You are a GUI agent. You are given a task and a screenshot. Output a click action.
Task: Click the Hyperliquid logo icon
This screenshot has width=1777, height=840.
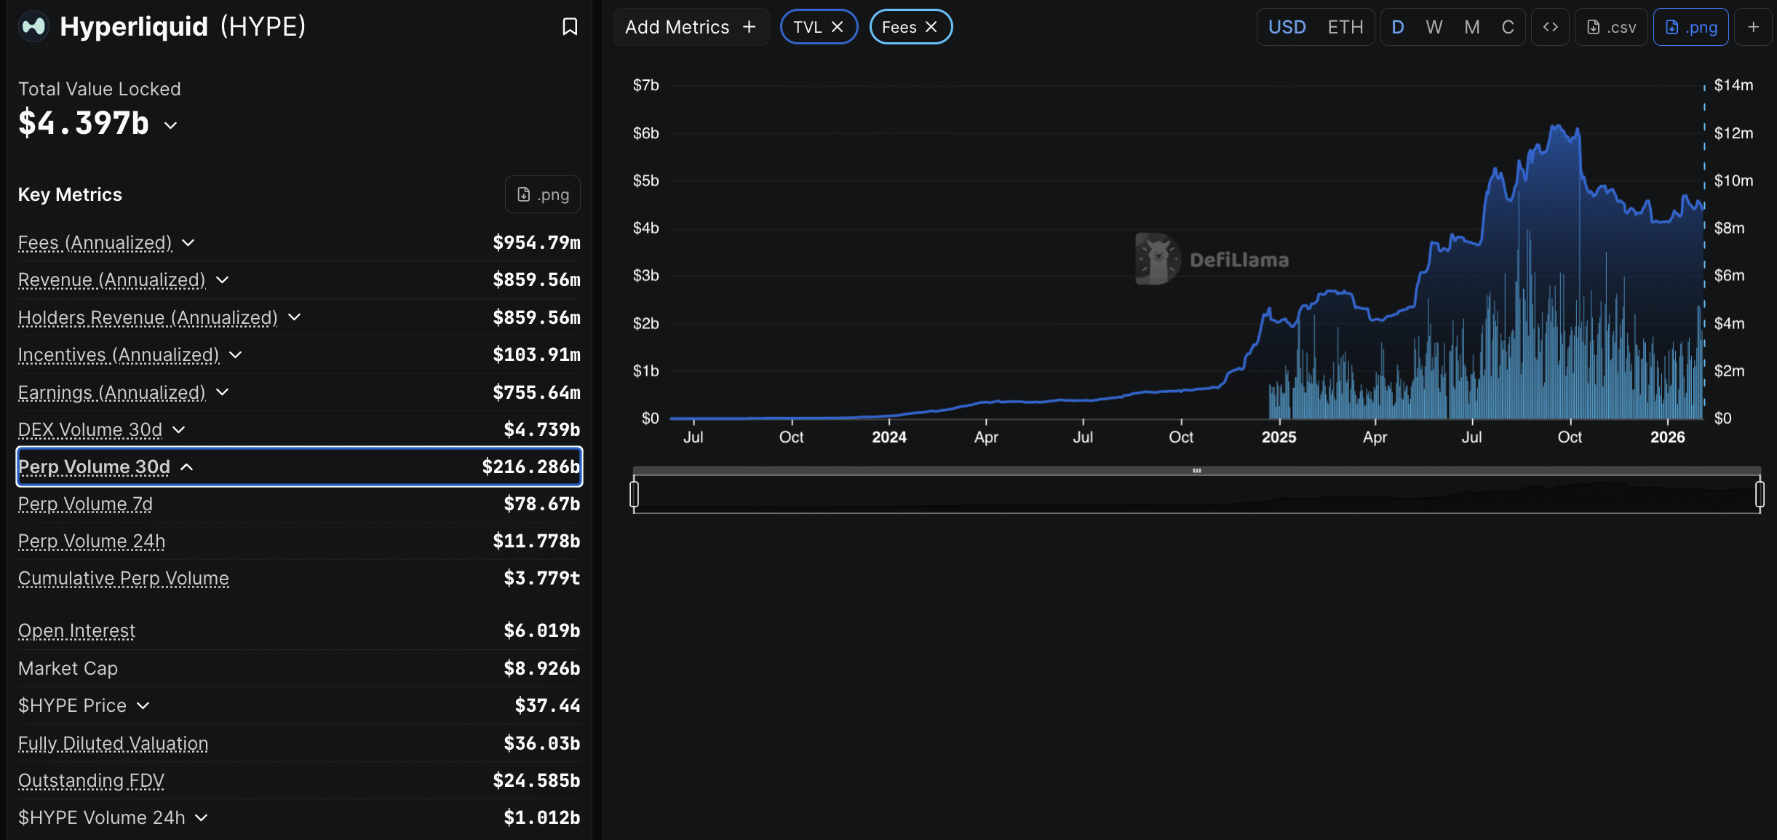(33, 27)
